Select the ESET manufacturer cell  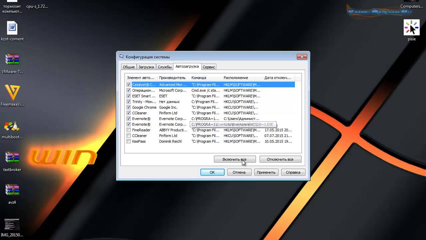[x=163, y=96]
